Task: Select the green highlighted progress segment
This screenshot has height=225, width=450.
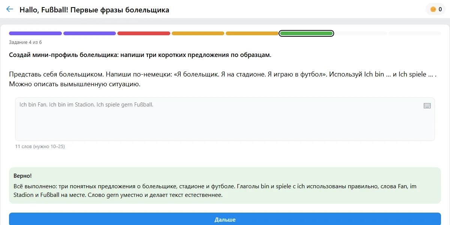Action: pos(306,33)
